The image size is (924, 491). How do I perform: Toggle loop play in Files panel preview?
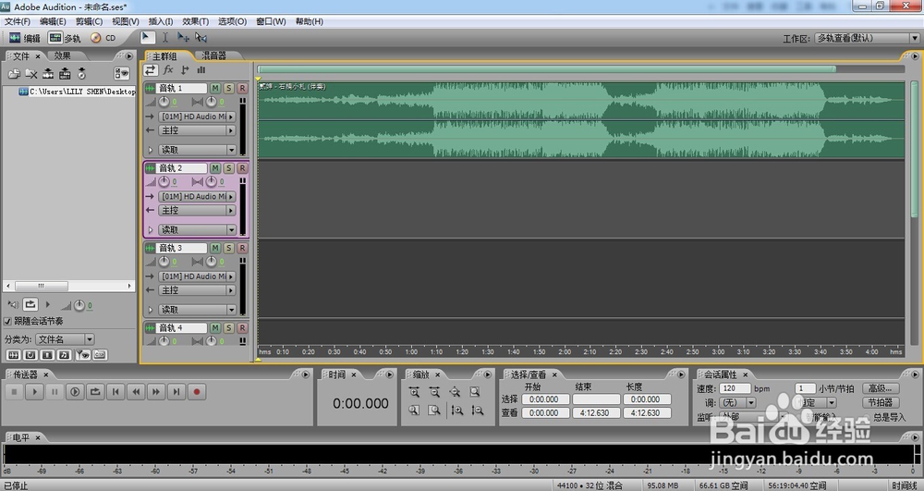coord(30,305)
